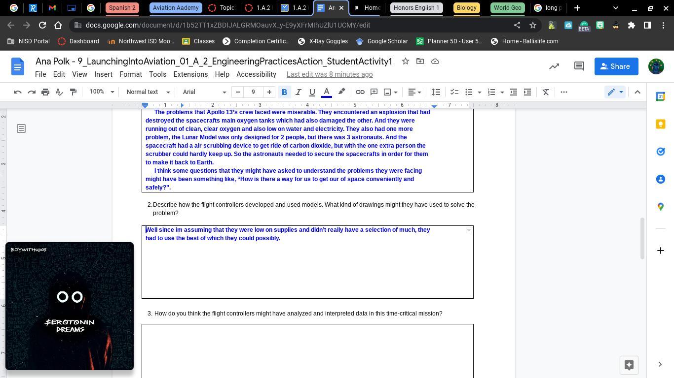Open Google Keep side panel
Screen dimensions: 674x378
(x=661, y=124)
